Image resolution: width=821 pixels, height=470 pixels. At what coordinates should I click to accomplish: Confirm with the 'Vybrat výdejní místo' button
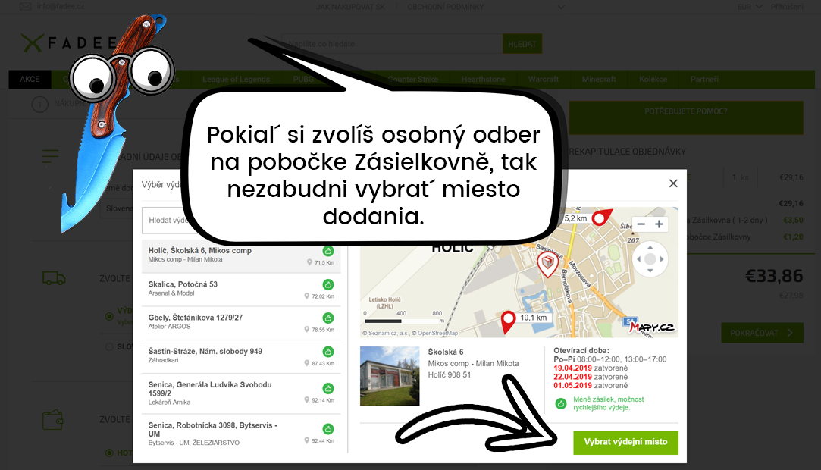tap(625, 442)
